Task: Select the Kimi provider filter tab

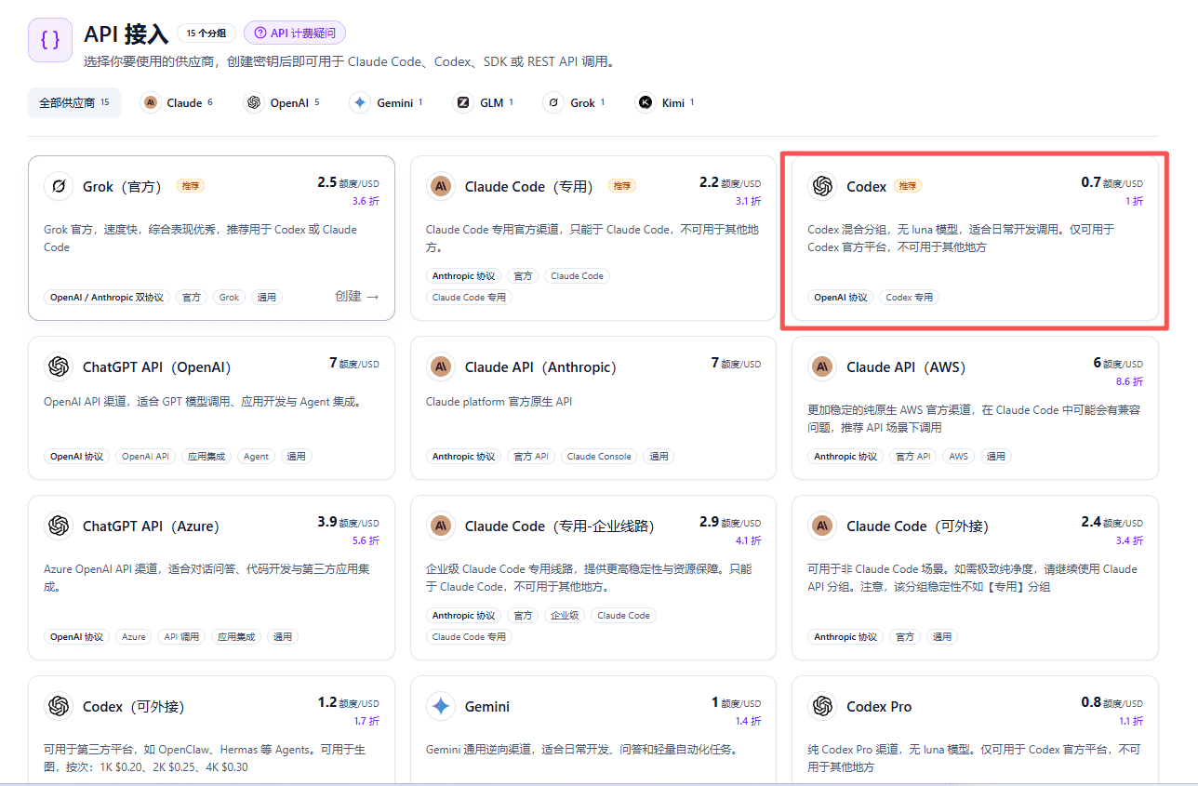Action: [x=665, y=102]
